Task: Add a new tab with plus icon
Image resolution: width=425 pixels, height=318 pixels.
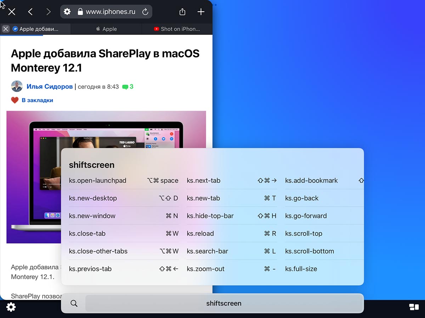Action: [x=201, y=12]
